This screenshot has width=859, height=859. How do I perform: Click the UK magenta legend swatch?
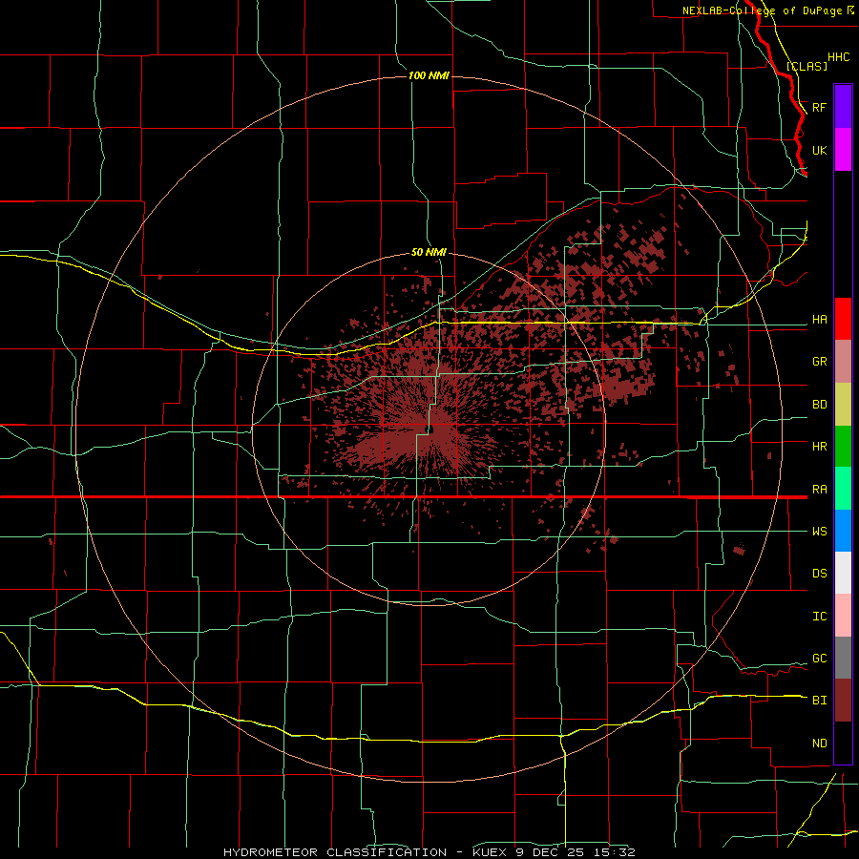pyautogui.click(x=843, y=150)
